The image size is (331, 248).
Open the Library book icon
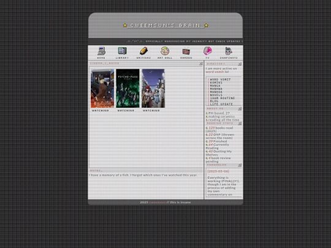(122, 51)
